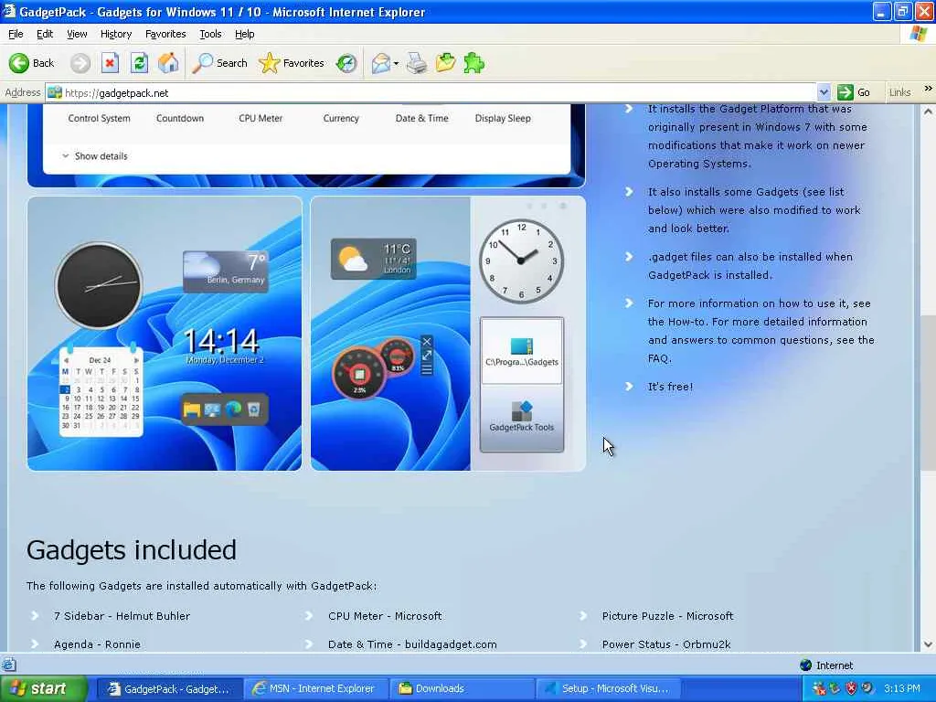Open the Help menu
Viewport: 936px width, 702px height.
coord(244,34)
